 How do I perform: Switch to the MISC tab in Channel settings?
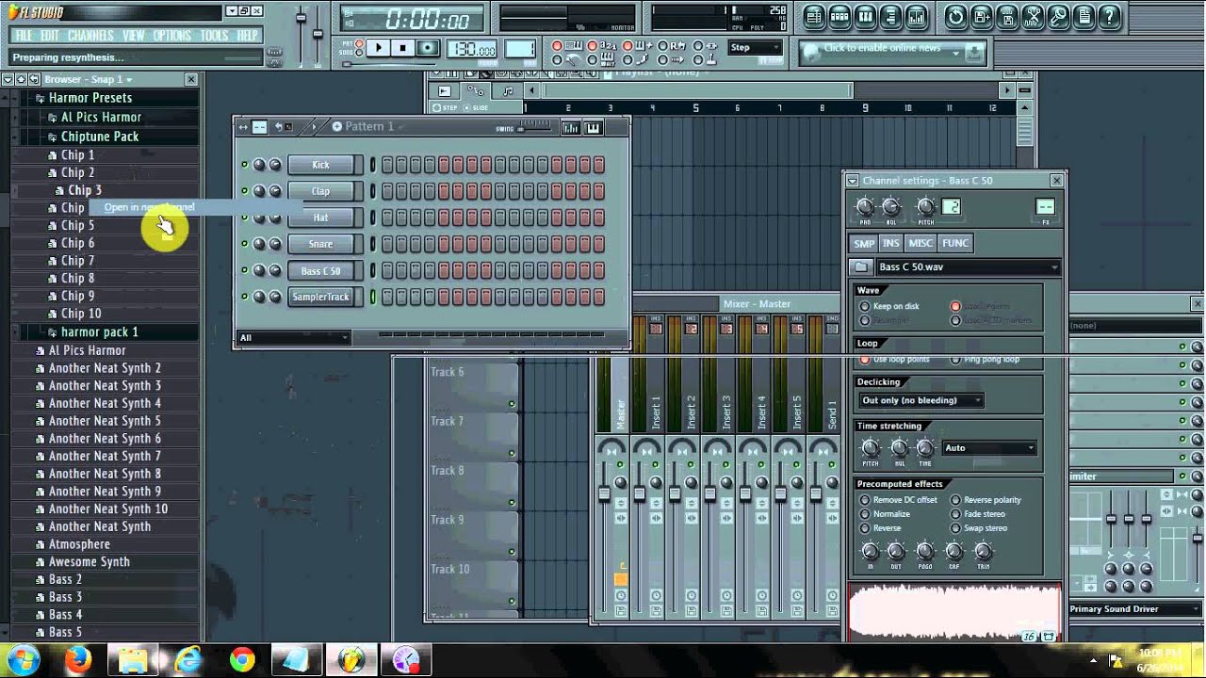tap(921, 243)
